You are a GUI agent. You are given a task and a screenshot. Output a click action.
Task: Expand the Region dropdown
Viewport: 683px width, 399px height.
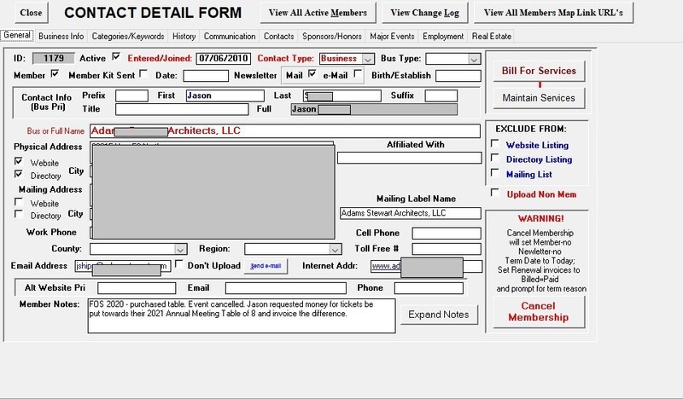click(x=335, y=249)
